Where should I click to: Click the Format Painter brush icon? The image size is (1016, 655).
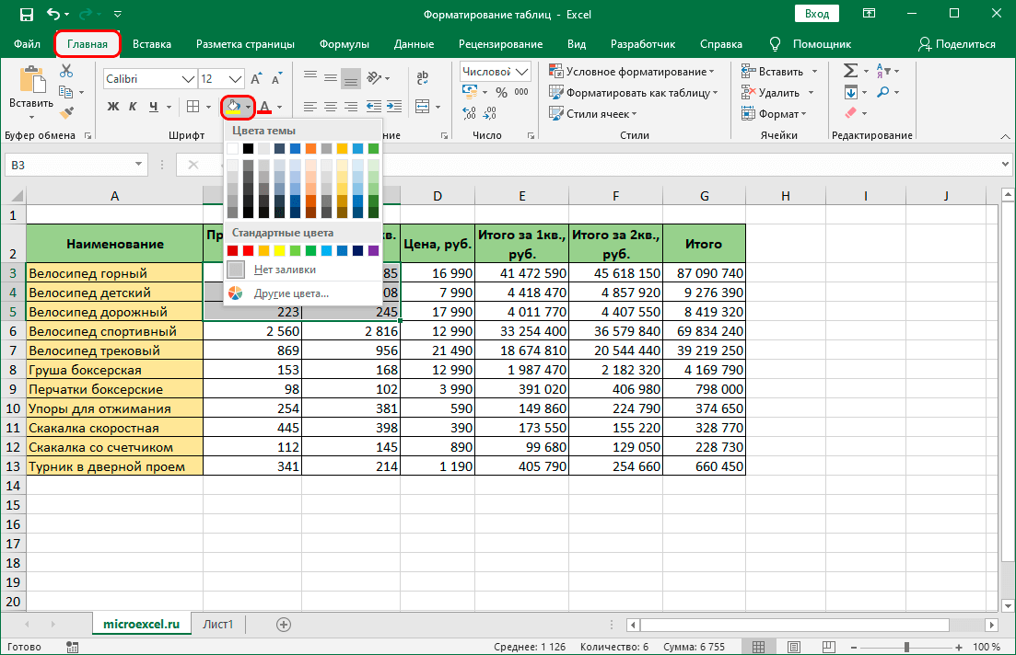coord(66,112)
